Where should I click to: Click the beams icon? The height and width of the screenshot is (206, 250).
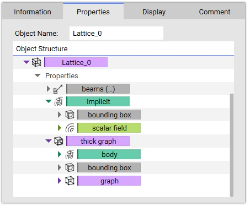point(58,89)
